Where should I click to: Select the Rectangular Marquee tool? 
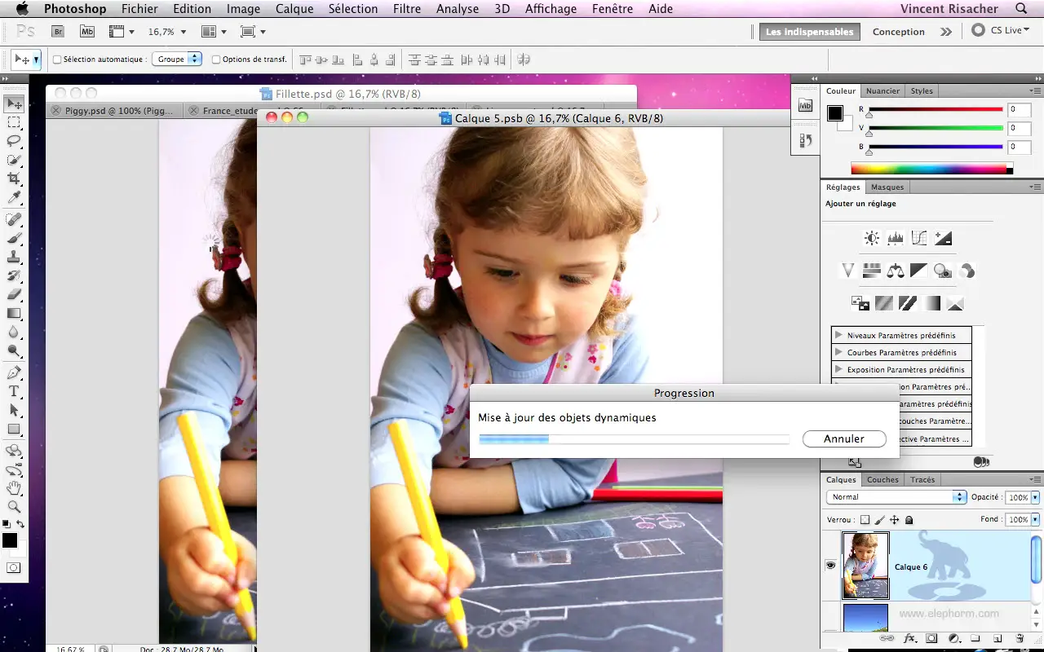15,123
